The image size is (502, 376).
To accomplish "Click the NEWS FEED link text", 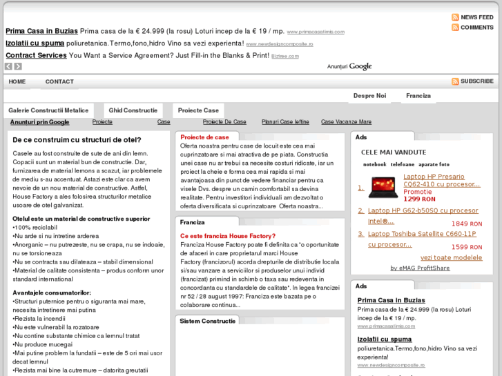I will click(477, 17).
